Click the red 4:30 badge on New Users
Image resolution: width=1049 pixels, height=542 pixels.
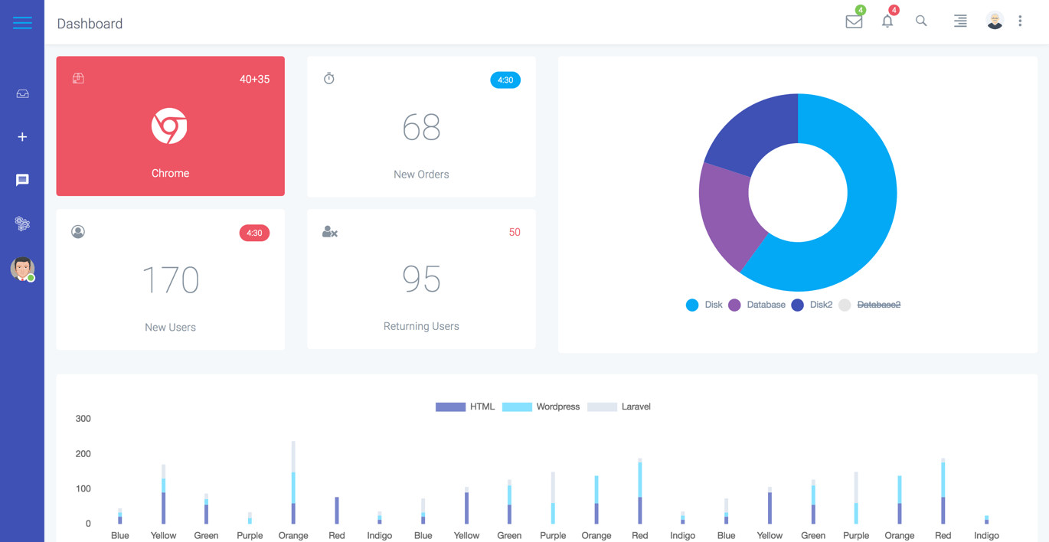click(x=254, y=233)
